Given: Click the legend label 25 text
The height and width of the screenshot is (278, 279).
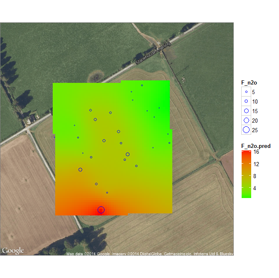Looking at the screenshot, I should click(256, 130).
